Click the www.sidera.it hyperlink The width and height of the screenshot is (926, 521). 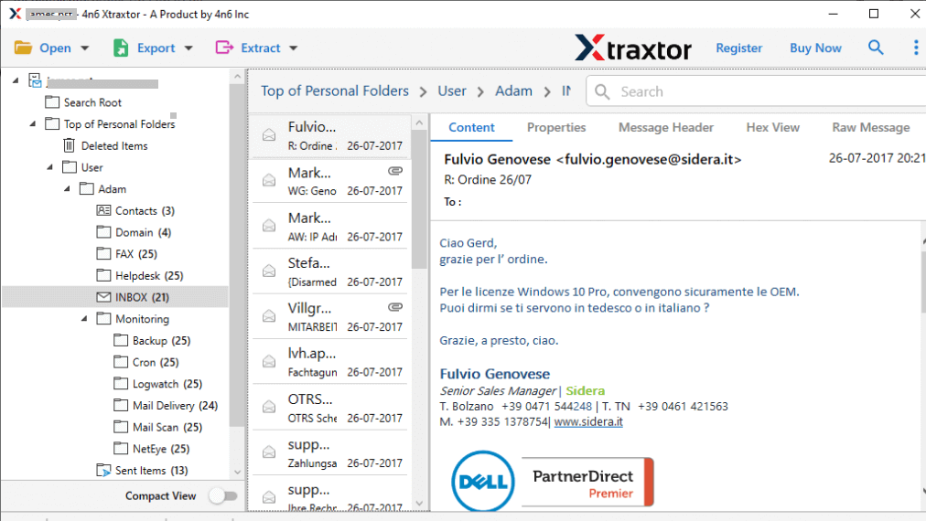[588, 422]
